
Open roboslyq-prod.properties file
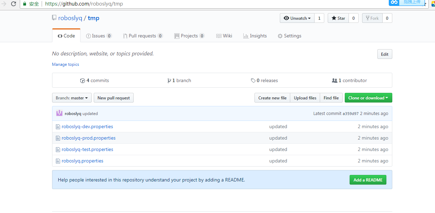(89, 138)
